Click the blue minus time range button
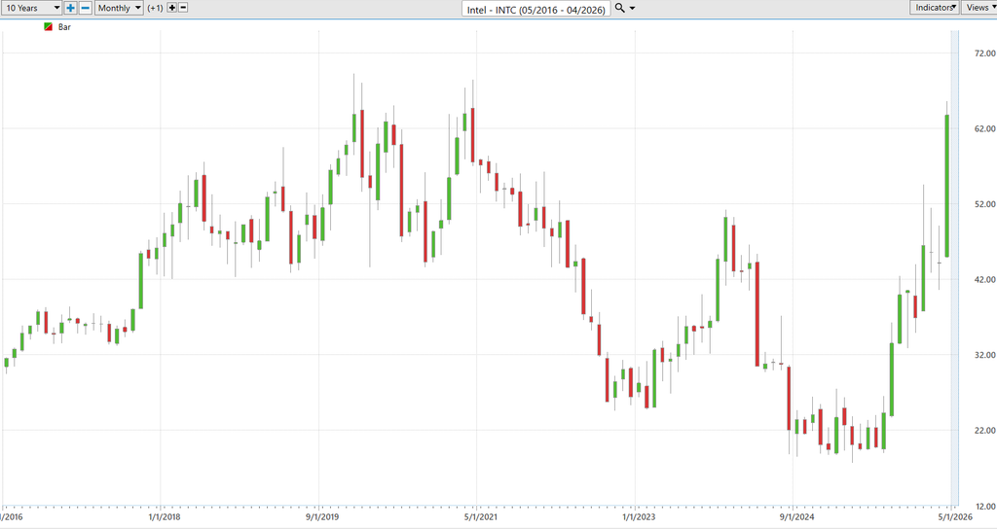The width and height of the screenshot is (997, 529). 86,8
